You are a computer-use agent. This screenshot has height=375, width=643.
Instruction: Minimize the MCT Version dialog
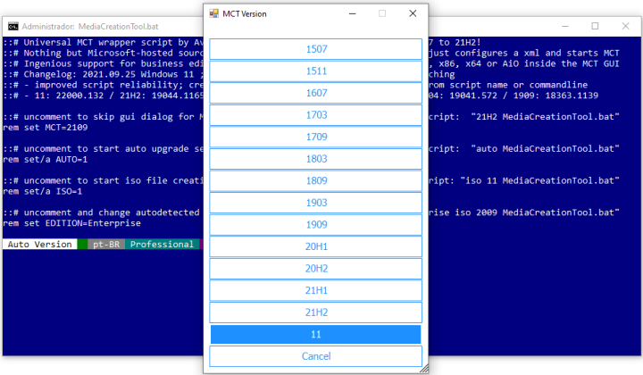(352, 14)
